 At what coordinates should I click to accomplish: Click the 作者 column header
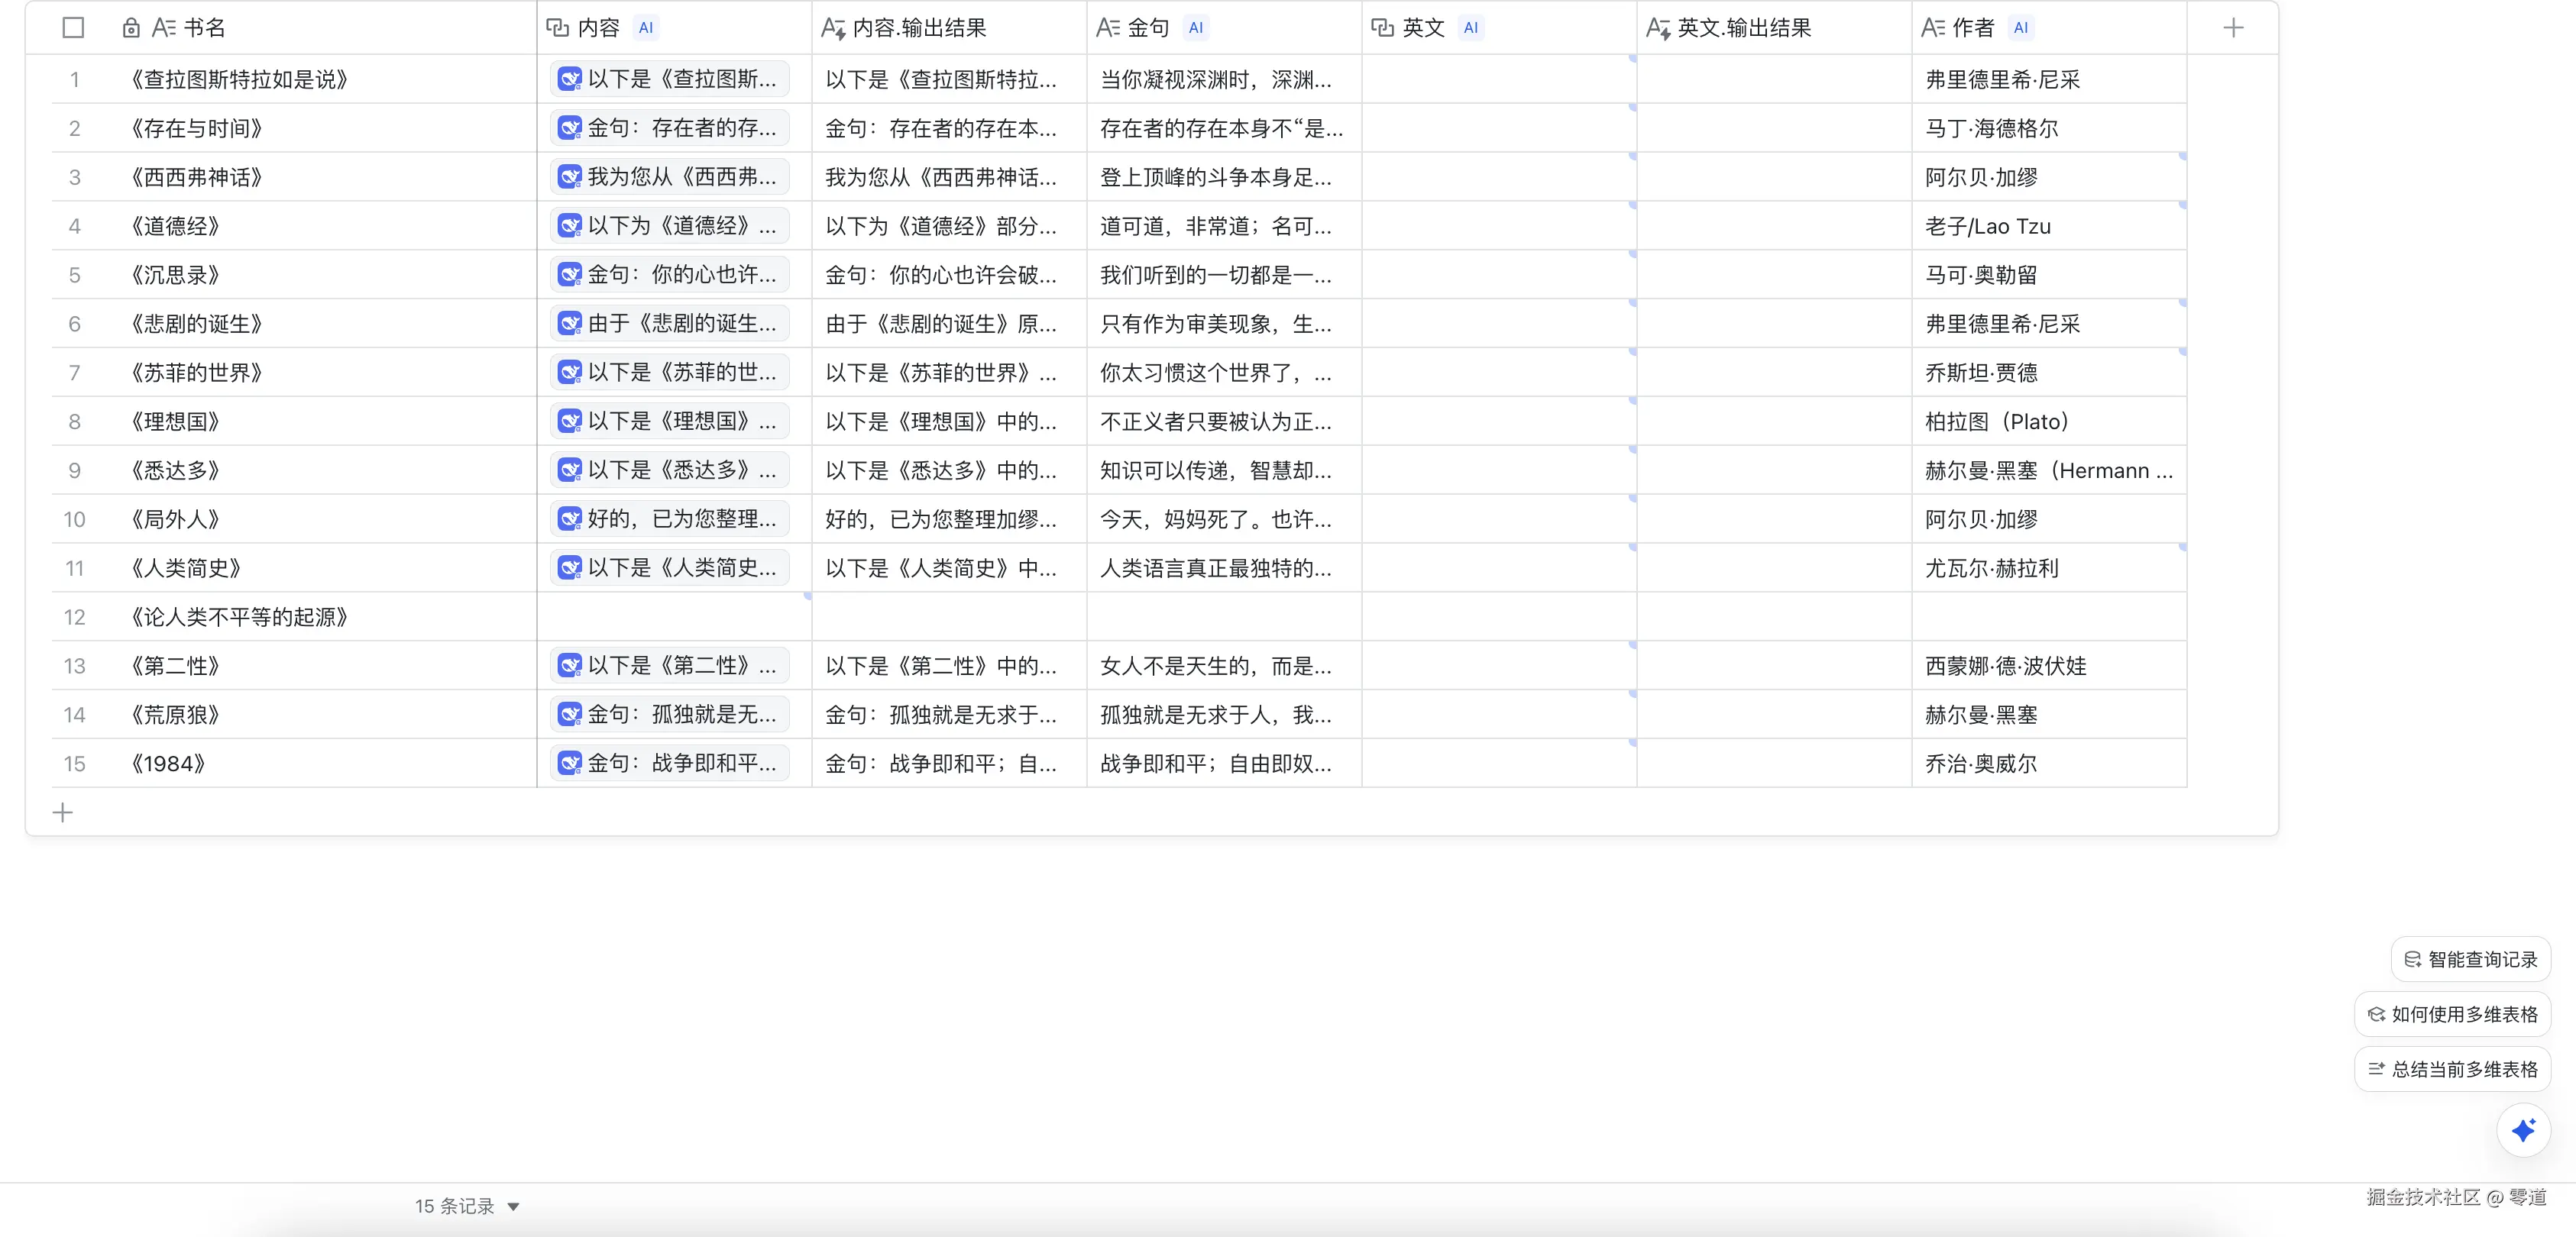1972,28
